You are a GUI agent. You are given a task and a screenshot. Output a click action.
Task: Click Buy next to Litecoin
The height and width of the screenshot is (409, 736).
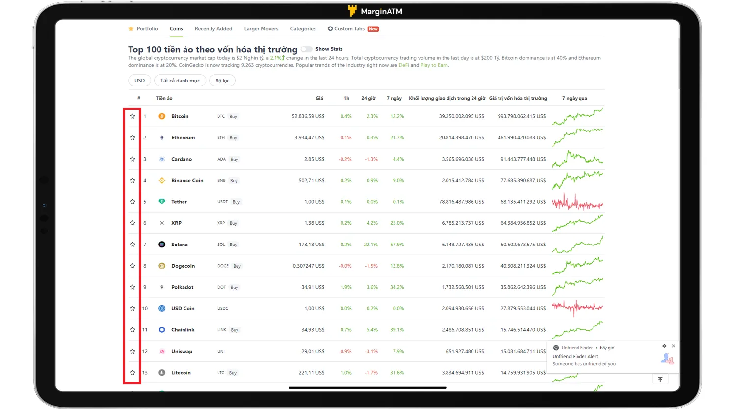click(x=233, y=373)
